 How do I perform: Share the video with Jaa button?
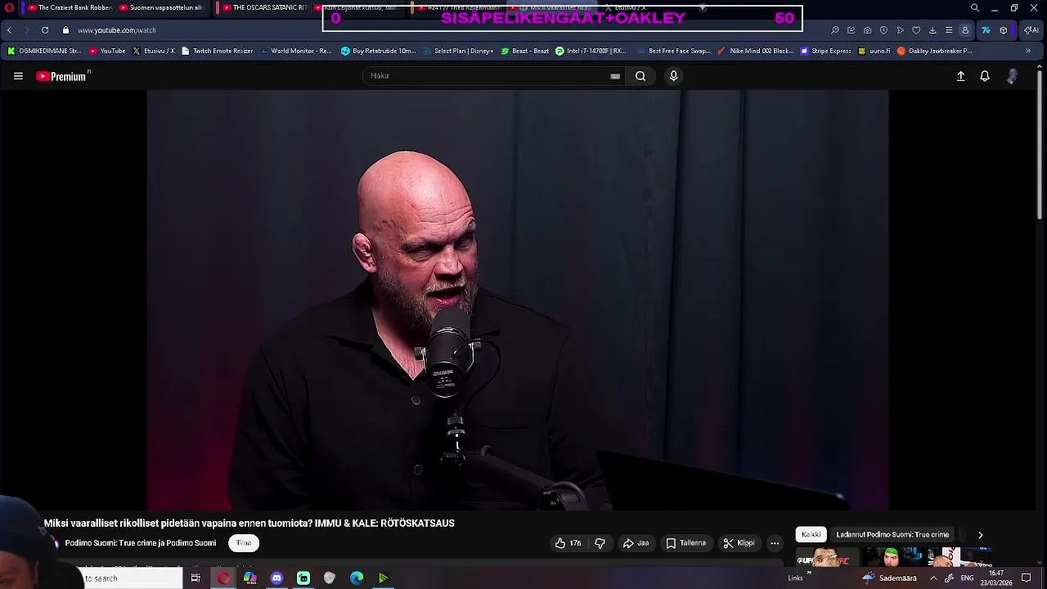[x=636, y=543]
